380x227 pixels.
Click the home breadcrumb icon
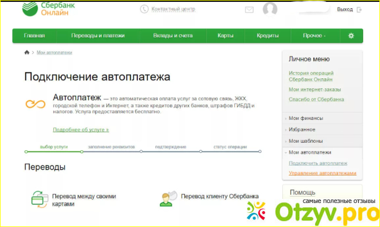point(27,52)
